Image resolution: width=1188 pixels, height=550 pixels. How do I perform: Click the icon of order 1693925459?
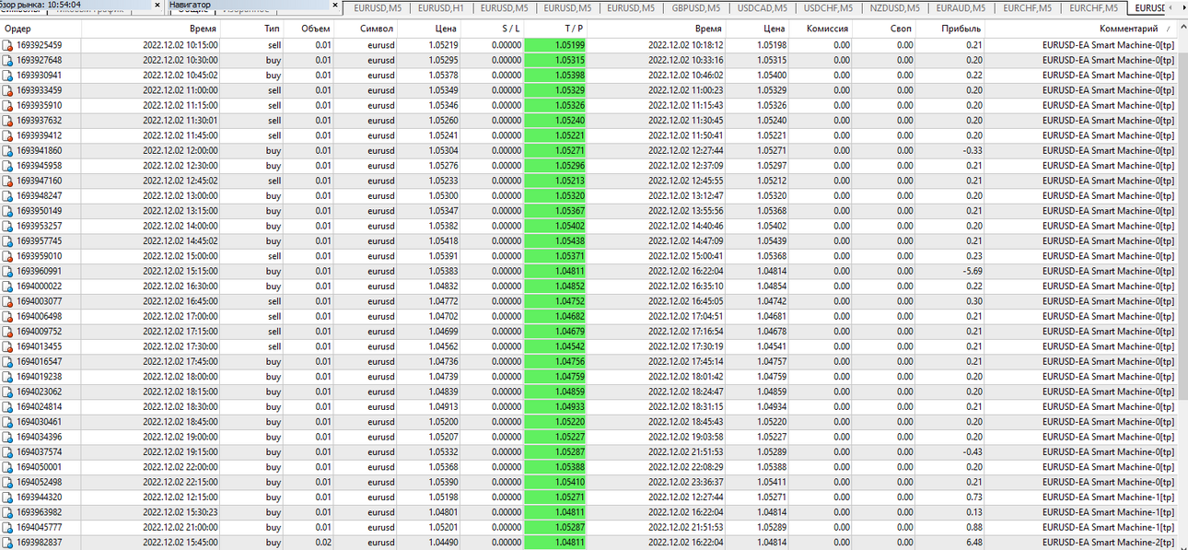[x=8, y=45]
